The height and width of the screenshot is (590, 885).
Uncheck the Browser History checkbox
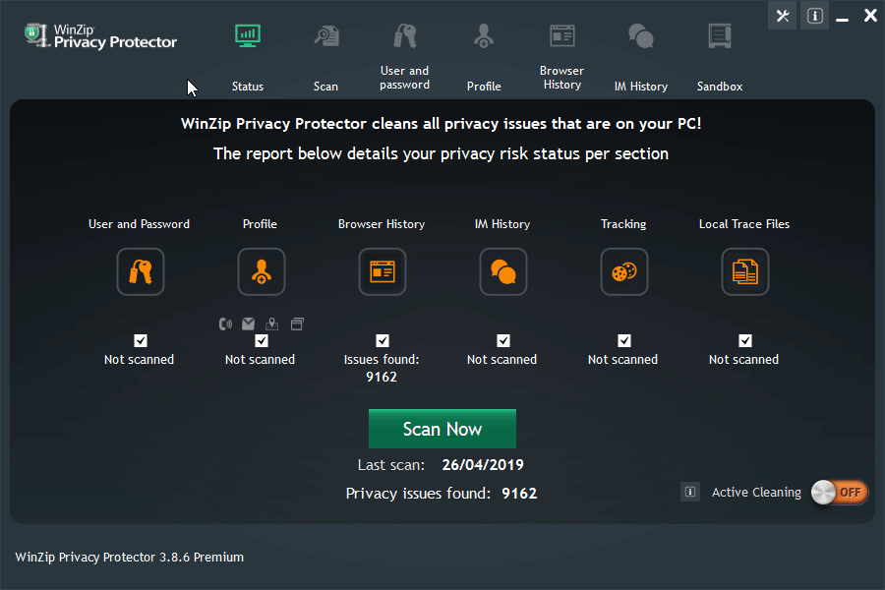pos(382,340)
